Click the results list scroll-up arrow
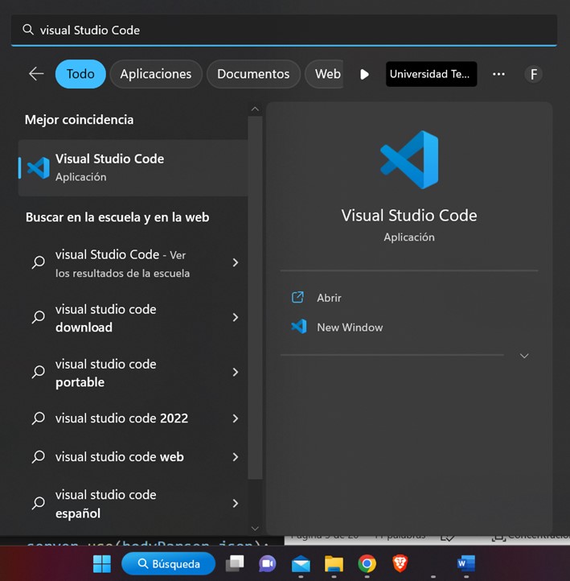 coord(255,109)
